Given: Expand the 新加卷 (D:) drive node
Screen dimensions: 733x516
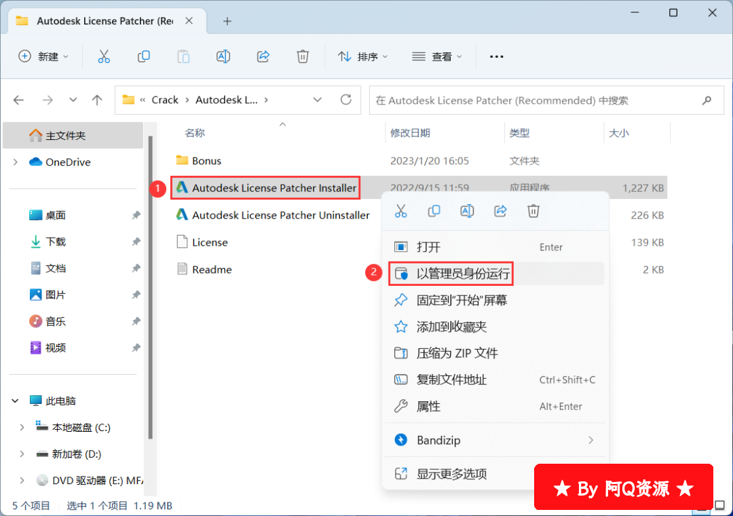Looking at the screenshot, I should [x=22, y=454].
